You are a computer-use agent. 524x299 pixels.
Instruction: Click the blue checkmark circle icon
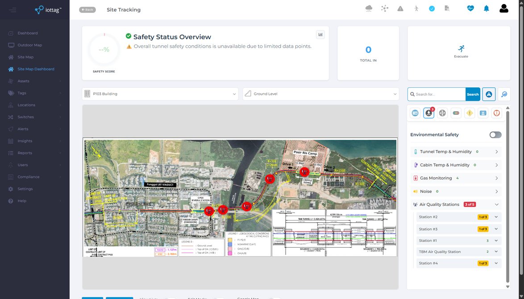click(432, 8)
